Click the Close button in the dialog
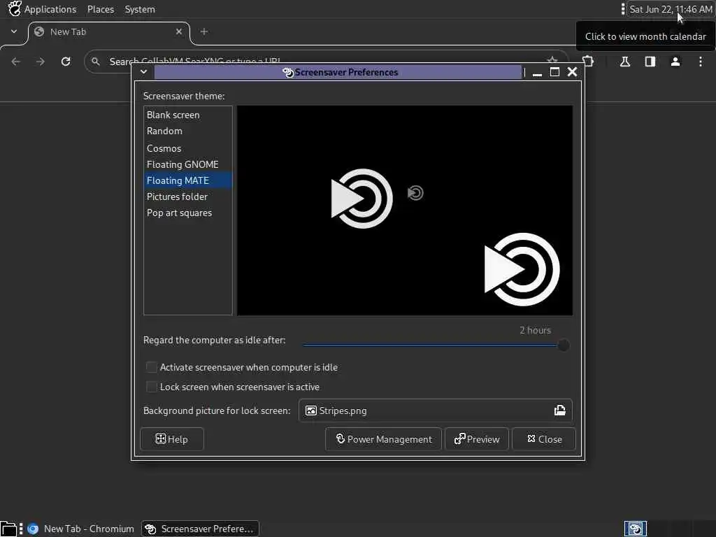The height and width of the screenshot is (537, 716). point(544,439)
